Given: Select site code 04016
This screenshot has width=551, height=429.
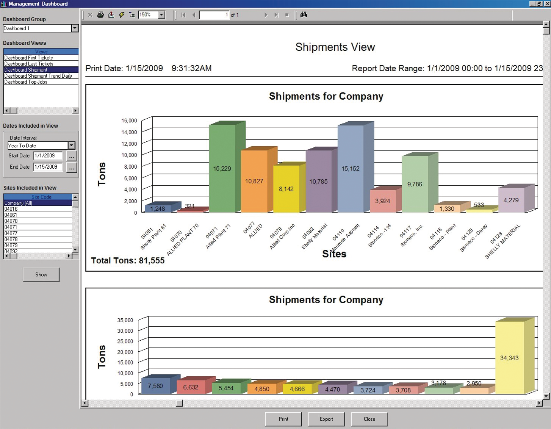Looking at the screenshot, I should (x=38, y=209).
